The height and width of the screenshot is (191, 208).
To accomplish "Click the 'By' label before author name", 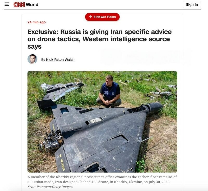I will (43, 60).
